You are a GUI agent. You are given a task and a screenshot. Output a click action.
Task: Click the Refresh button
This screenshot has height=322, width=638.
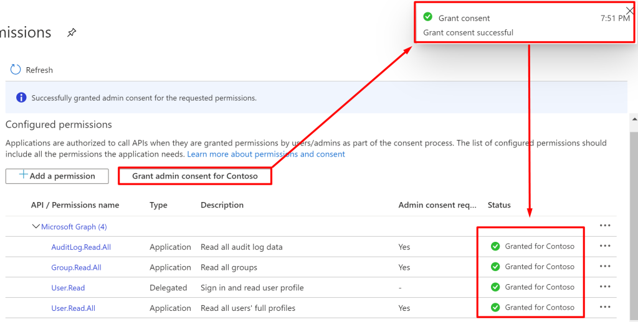click(x=32, y=70)
